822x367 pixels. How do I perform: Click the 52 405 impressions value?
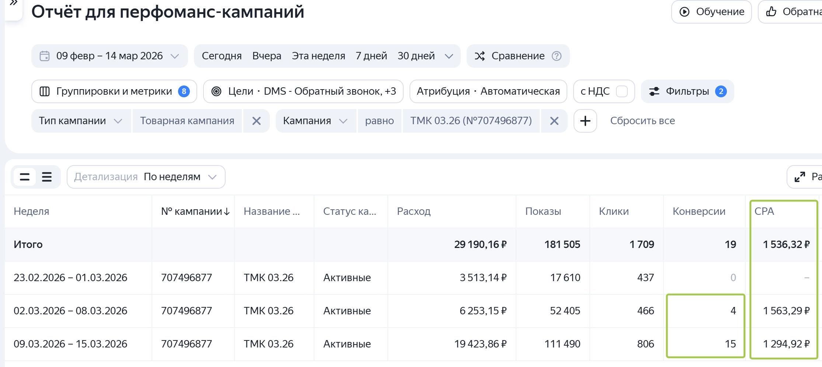[565, 311]
